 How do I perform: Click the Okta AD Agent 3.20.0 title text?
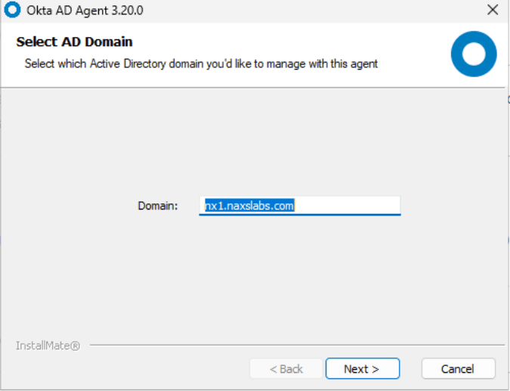pos(85,11)
